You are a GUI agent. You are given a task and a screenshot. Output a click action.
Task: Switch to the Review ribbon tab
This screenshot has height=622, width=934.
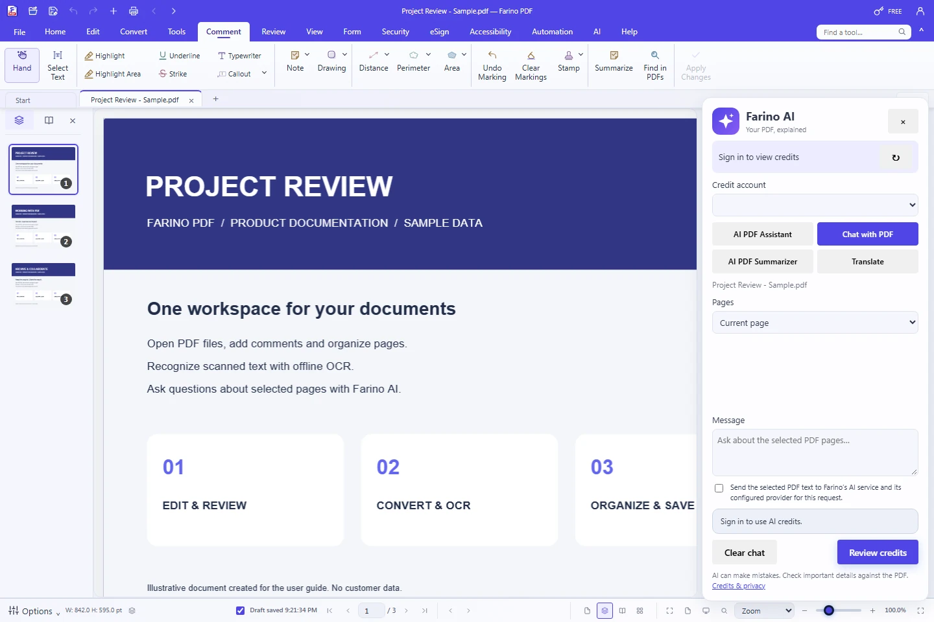[x=273, y=32]
